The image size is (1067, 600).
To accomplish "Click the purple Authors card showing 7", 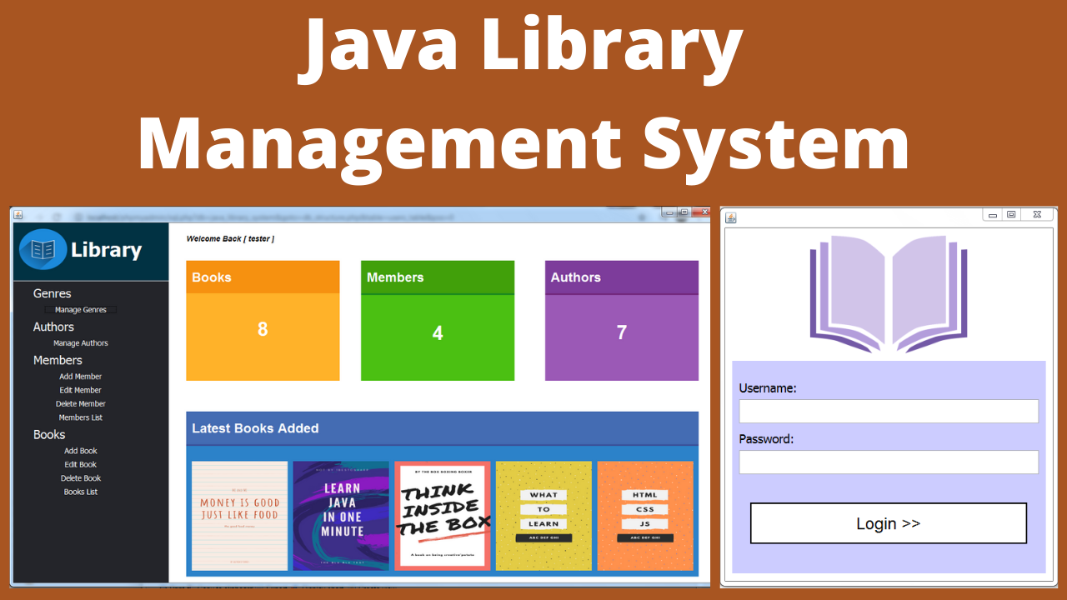I will pos(621,321).
